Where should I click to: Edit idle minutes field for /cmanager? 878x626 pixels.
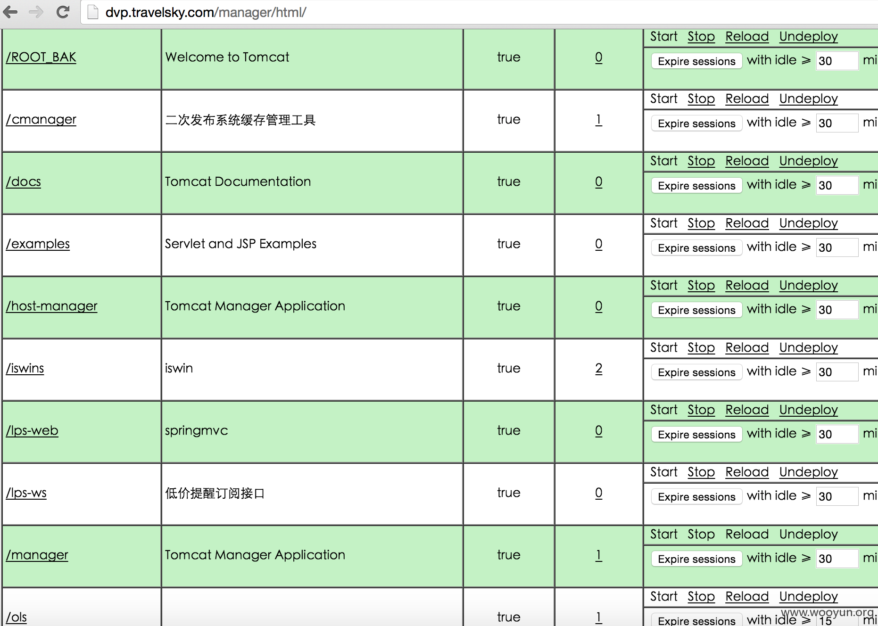(x=837, y=123)
